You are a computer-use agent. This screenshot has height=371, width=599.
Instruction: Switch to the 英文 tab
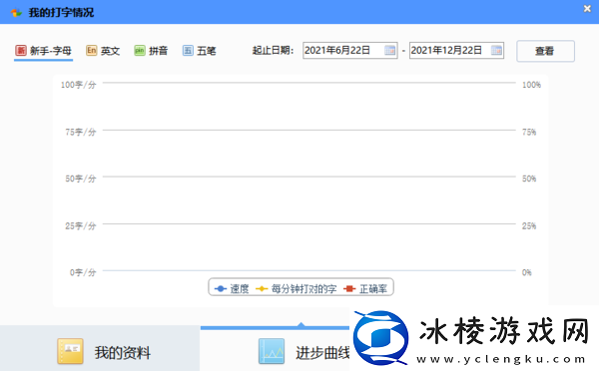click(103, 51)
